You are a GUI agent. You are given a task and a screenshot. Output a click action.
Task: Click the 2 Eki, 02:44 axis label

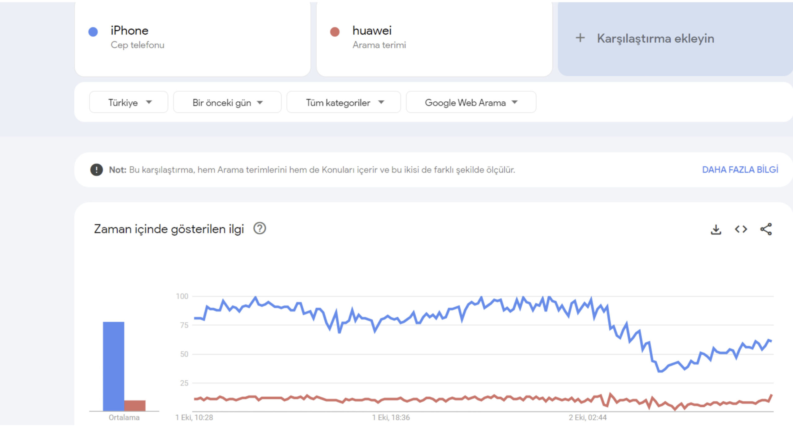[587, 417]
